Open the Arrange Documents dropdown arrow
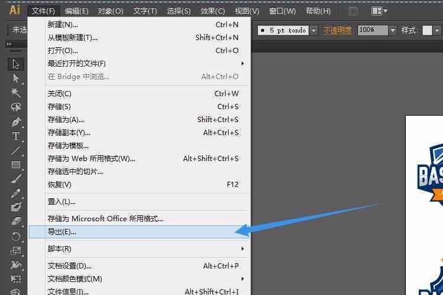This screenshot has height=295, width=443. tap(385, 11)
